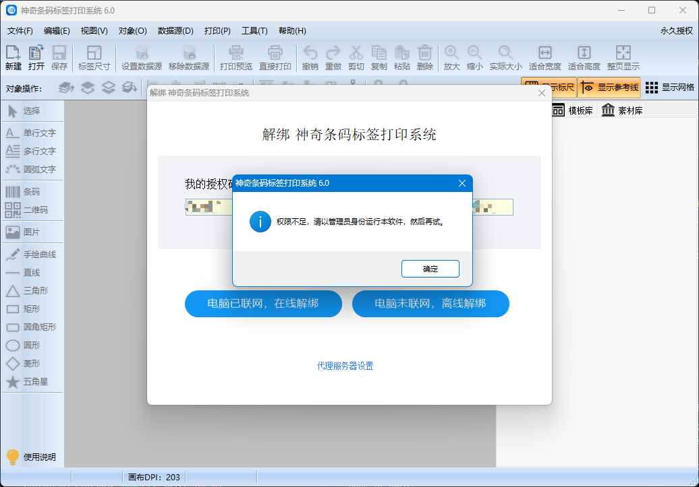Click the 使用说明 lightbulb help icon

(x=13, y=457)
